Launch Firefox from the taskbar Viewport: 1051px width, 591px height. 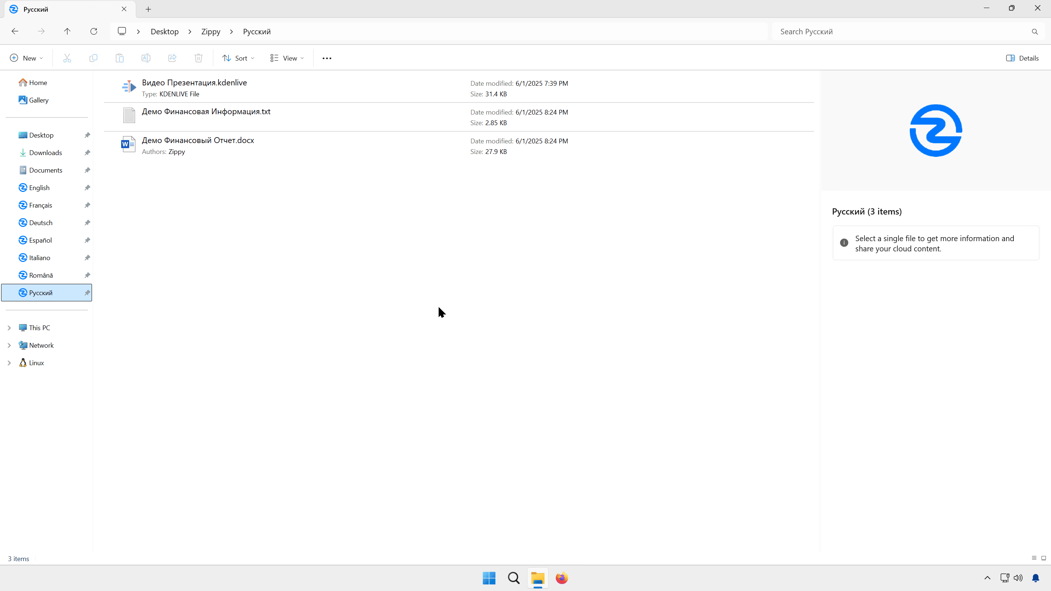562,578
